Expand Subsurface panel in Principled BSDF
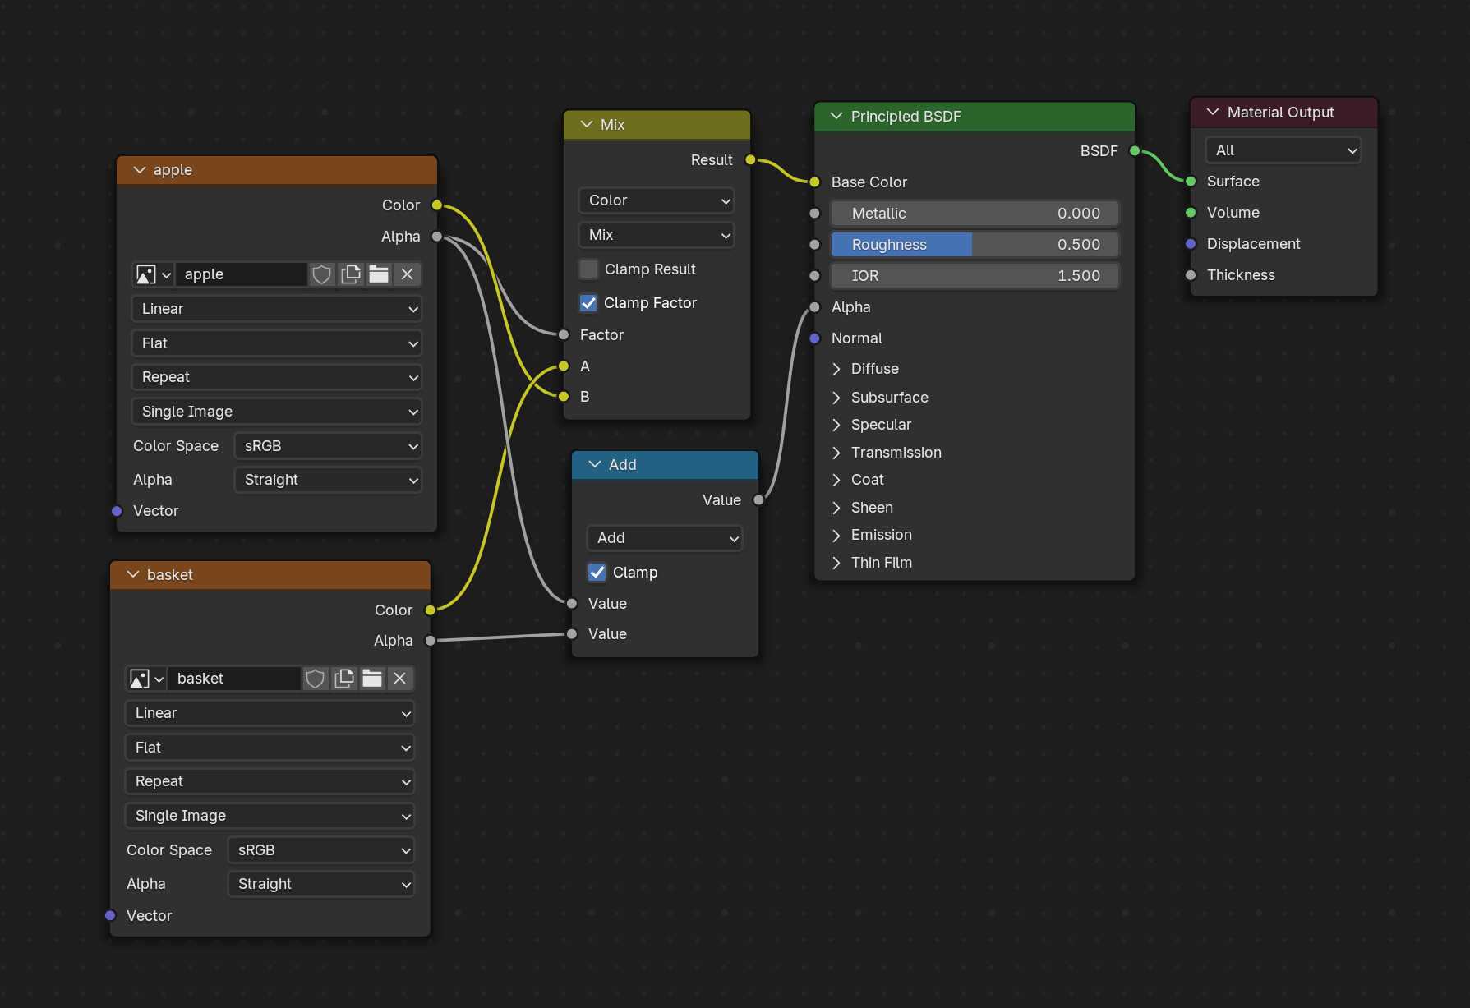The height and width of the screenshot is (1008, 1470). pyautogui.click(x=836, y=398)
